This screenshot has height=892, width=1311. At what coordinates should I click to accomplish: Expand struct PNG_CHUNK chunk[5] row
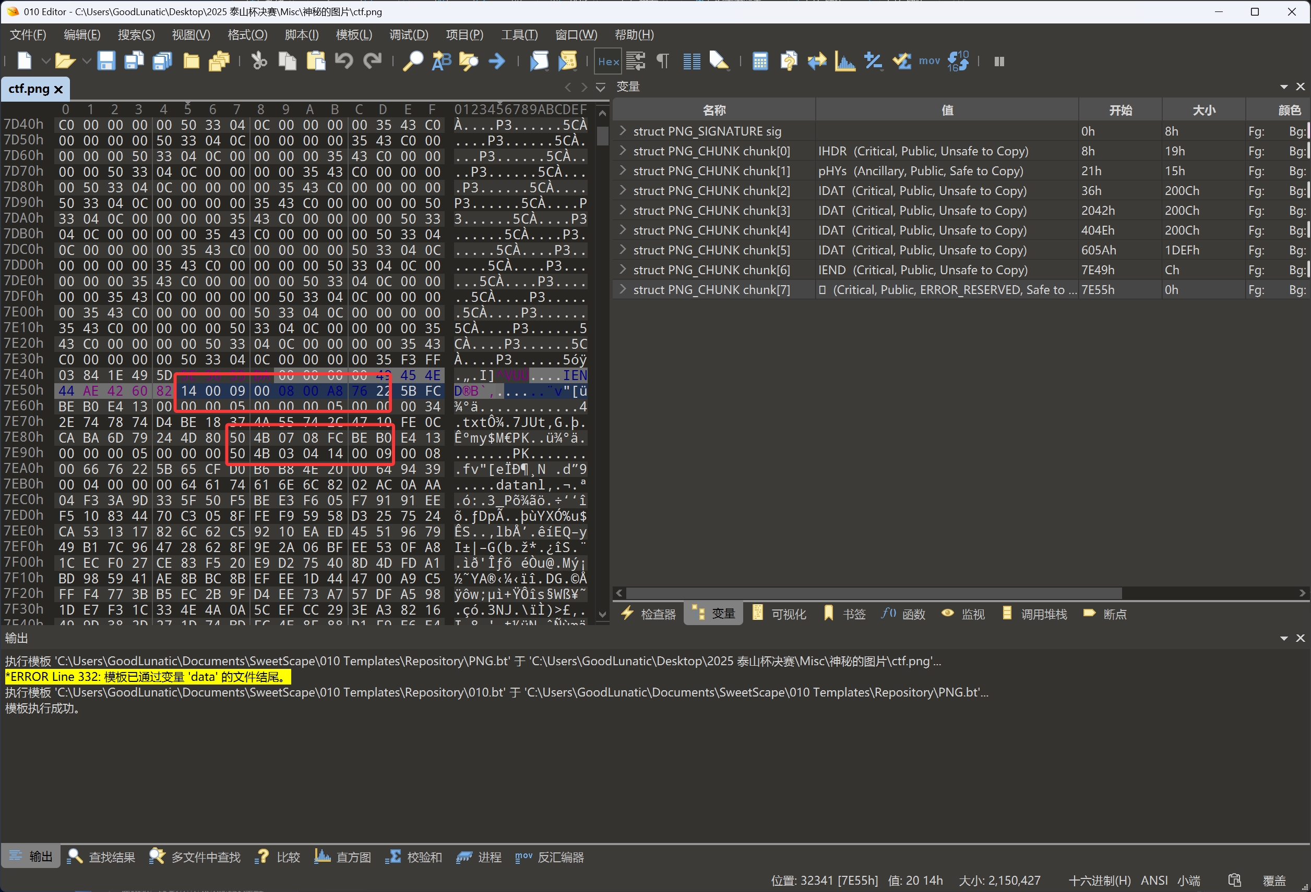click(623, 250)
